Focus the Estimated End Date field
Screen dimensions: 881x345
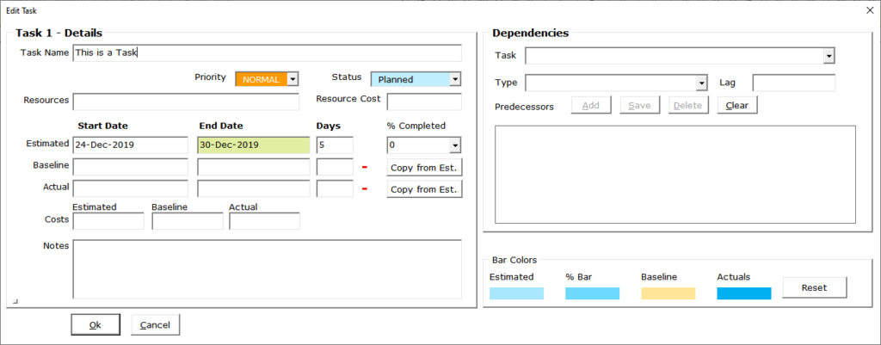(253, 145)
